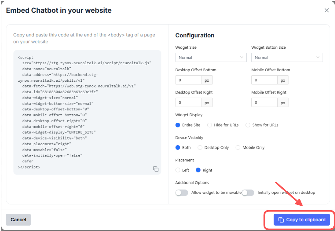Focus the Mobile Offset Right input
Viewport: 335px width, 231px height.
(x=264, y=103)
